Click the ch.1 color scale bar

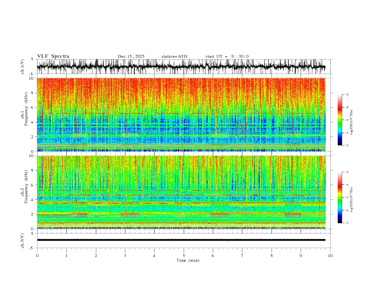pos(340,120)
